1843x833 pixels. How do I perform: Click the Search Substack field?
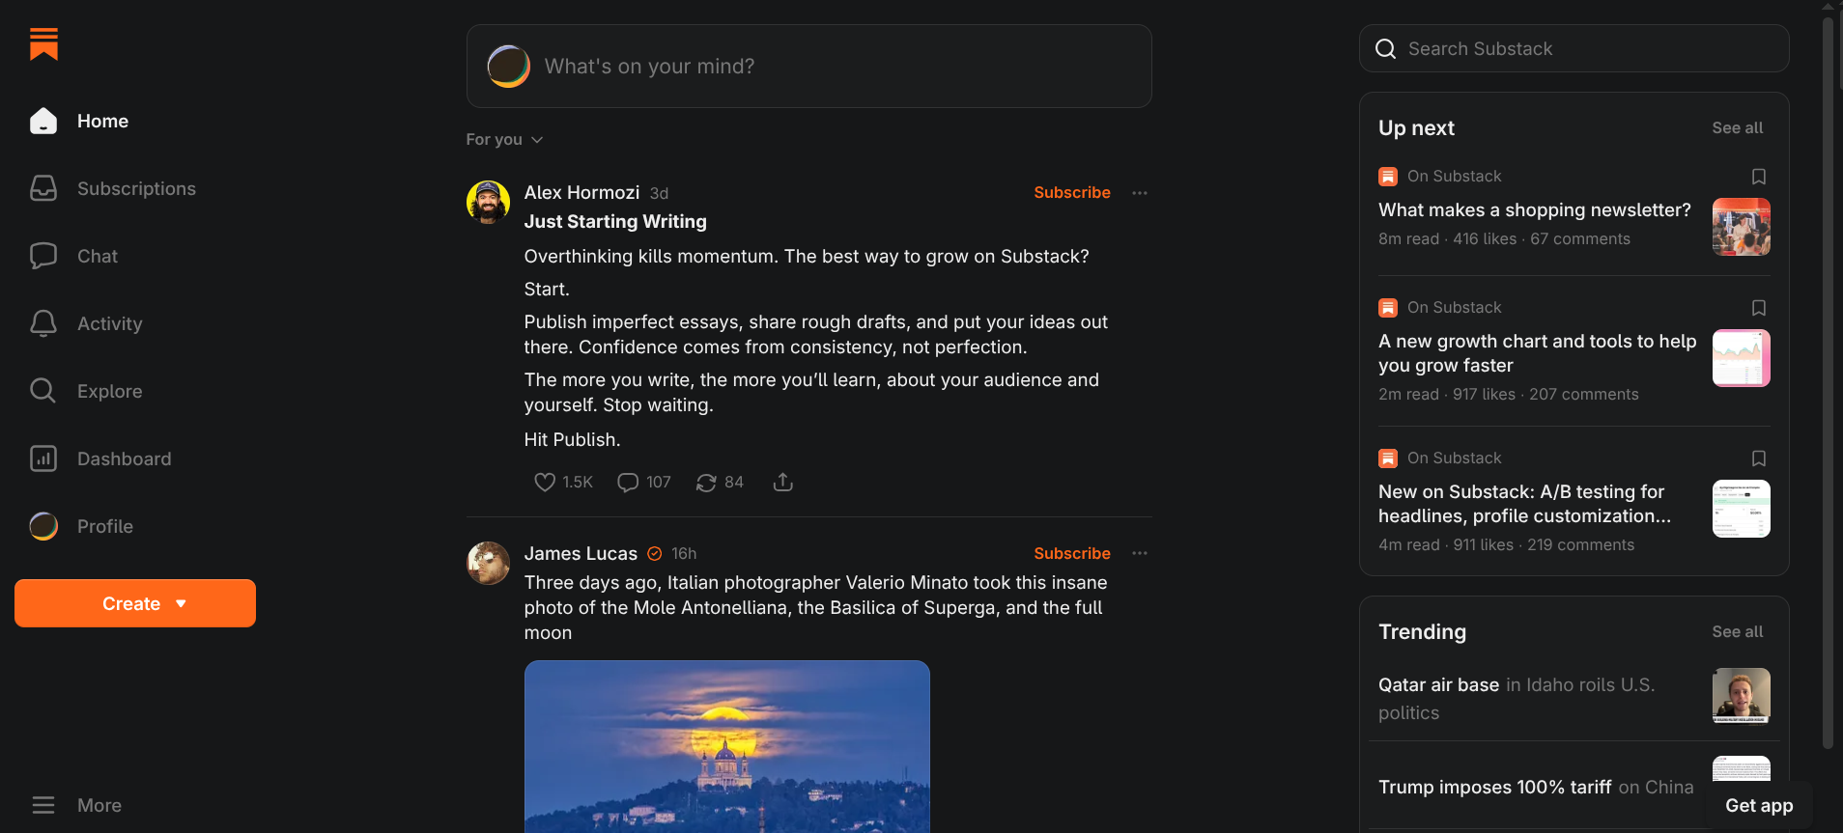[x=1574, y=48]
